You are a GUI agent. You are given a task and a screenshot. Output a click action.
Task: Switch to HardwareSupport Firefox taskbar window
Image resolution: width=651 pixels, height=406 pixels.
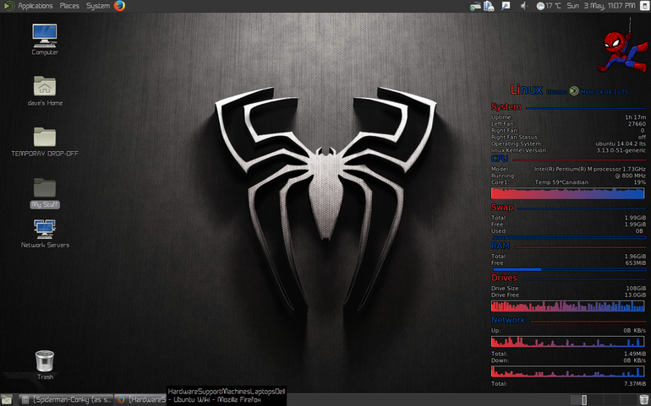click(140, 400)
